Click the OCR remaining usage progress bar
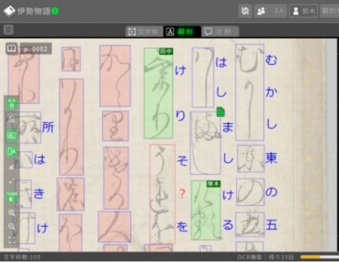The width and height of the screenshot is (339, 262). pyautogui.click(x=318, y=257)
